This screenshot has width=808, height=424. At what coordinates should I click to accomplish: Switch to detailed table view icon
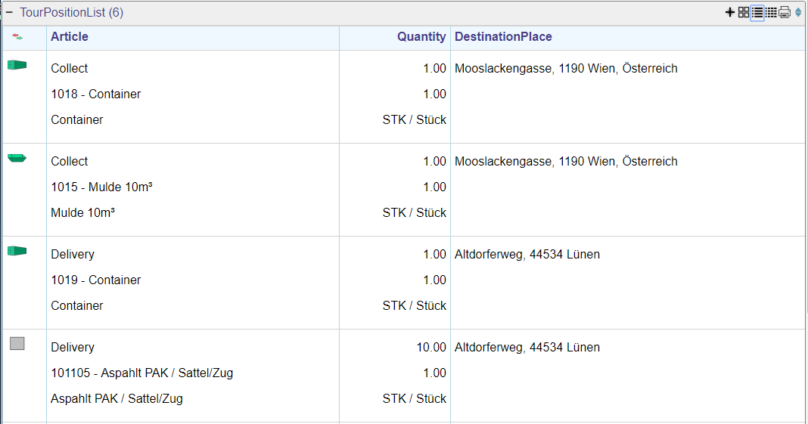pyautogui.click(x=771, y=12)
